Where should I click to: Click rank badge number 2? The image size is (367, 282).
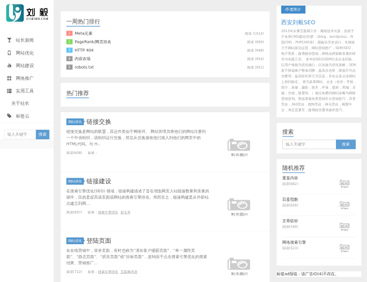(69, 42)
